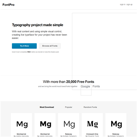The image size is (137, 137).
Task: Click Multiple Designers under bold Raleway
Action: pos(117,136)
